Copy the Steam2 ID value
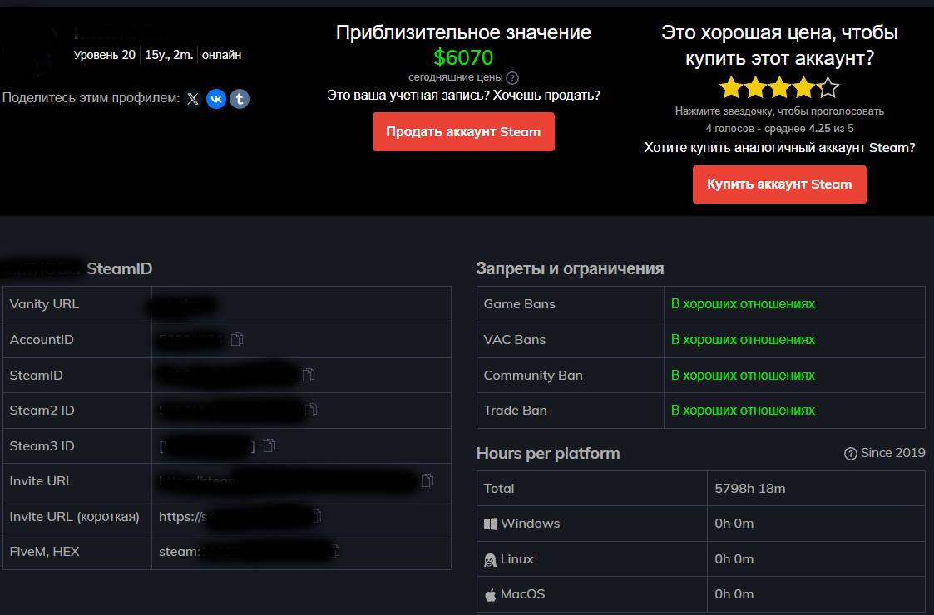The image size is (934, 615). 312,411
